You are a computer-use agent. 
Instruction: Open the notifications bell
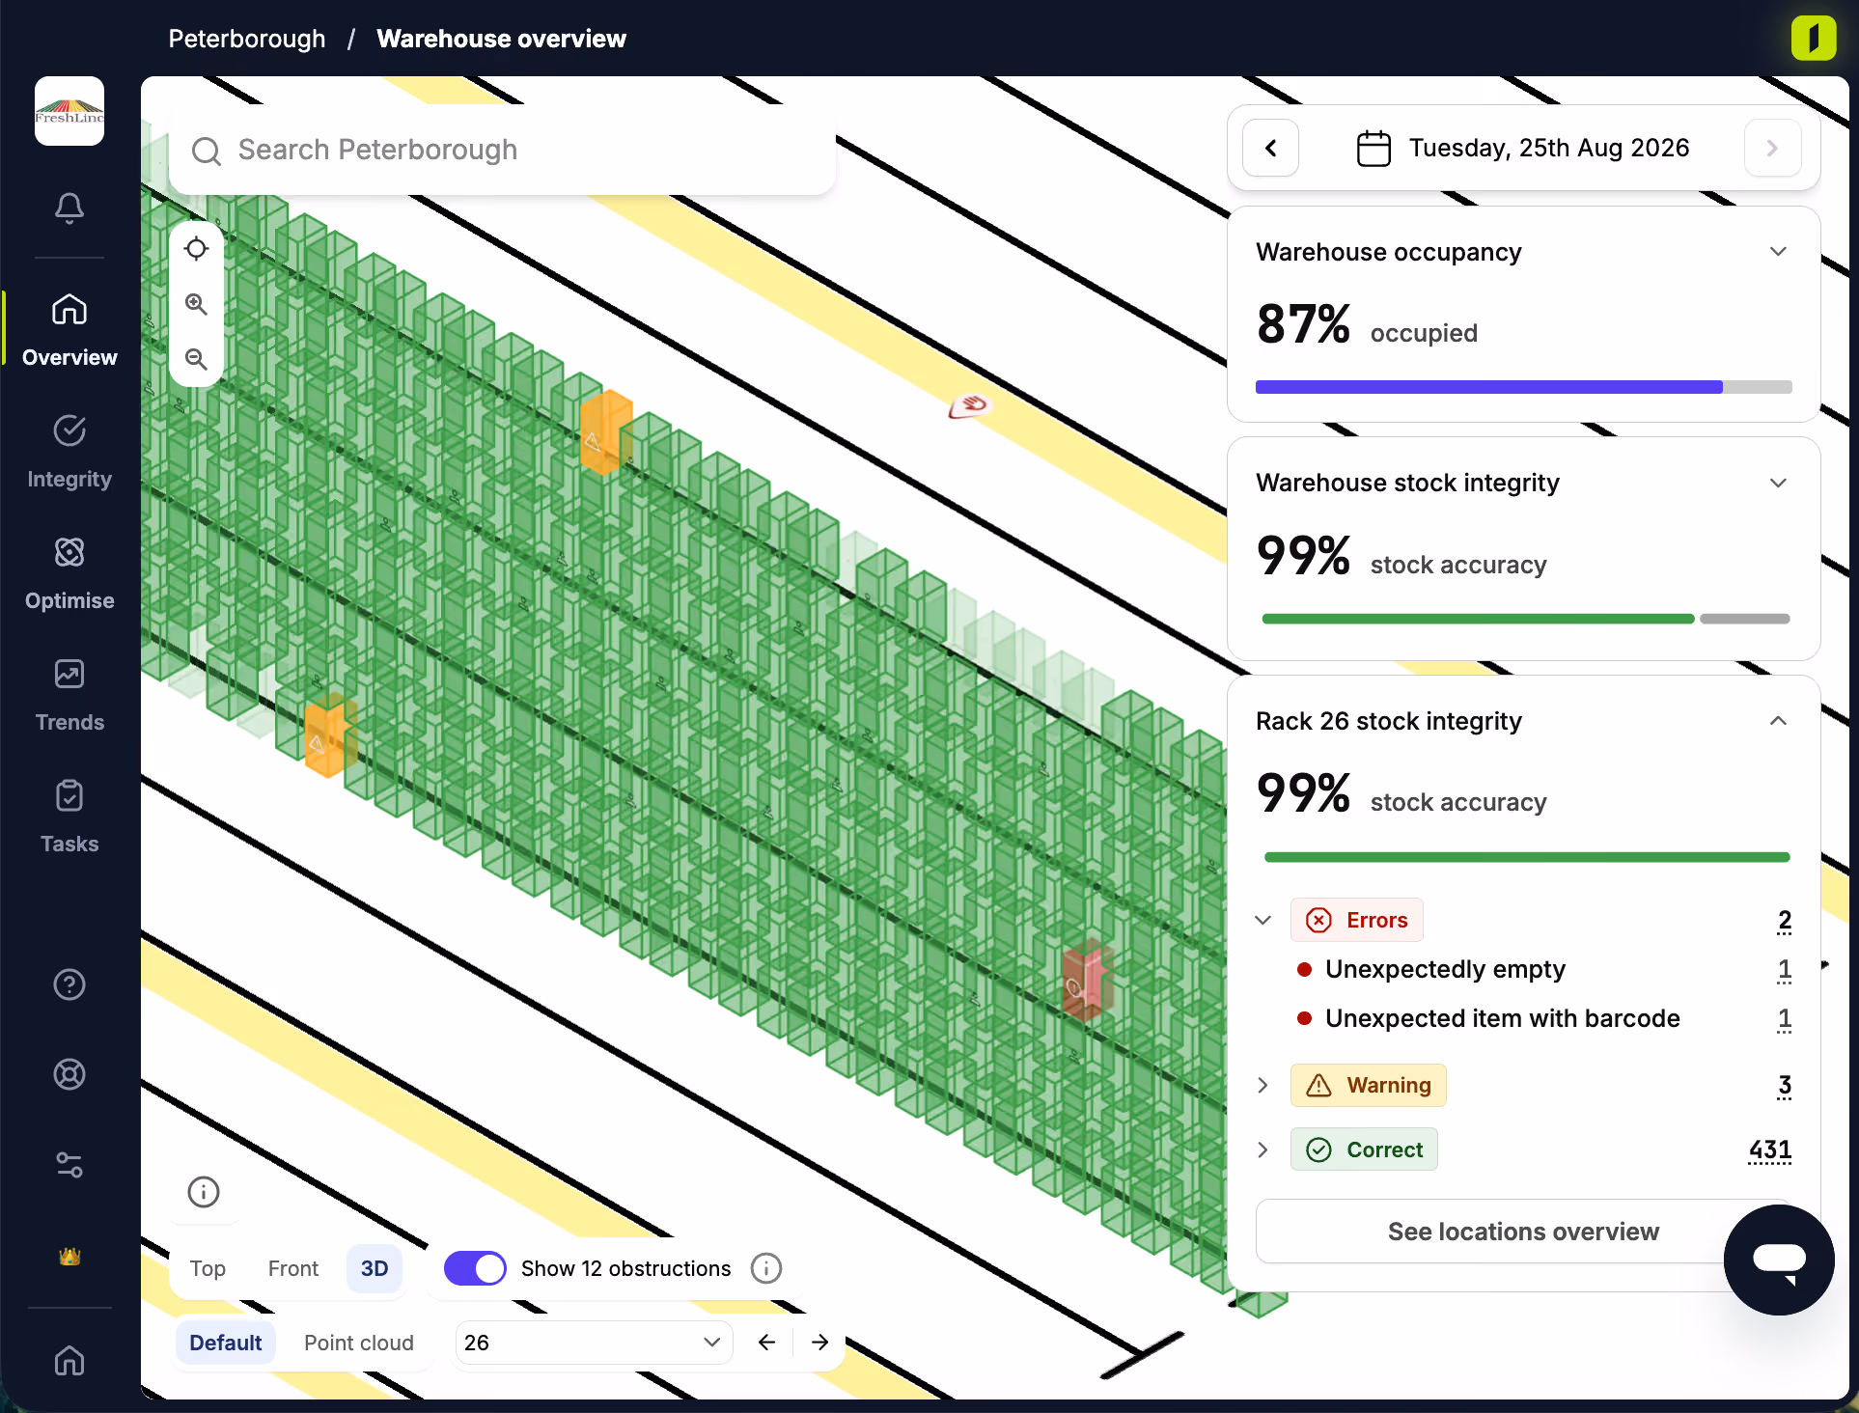[69, 208]
